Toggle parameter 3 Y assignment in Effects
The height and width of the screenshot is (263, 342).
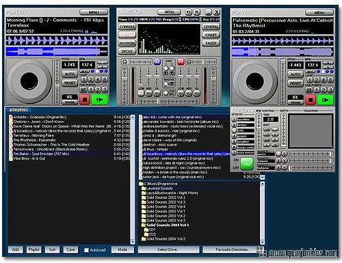(284, 168)
